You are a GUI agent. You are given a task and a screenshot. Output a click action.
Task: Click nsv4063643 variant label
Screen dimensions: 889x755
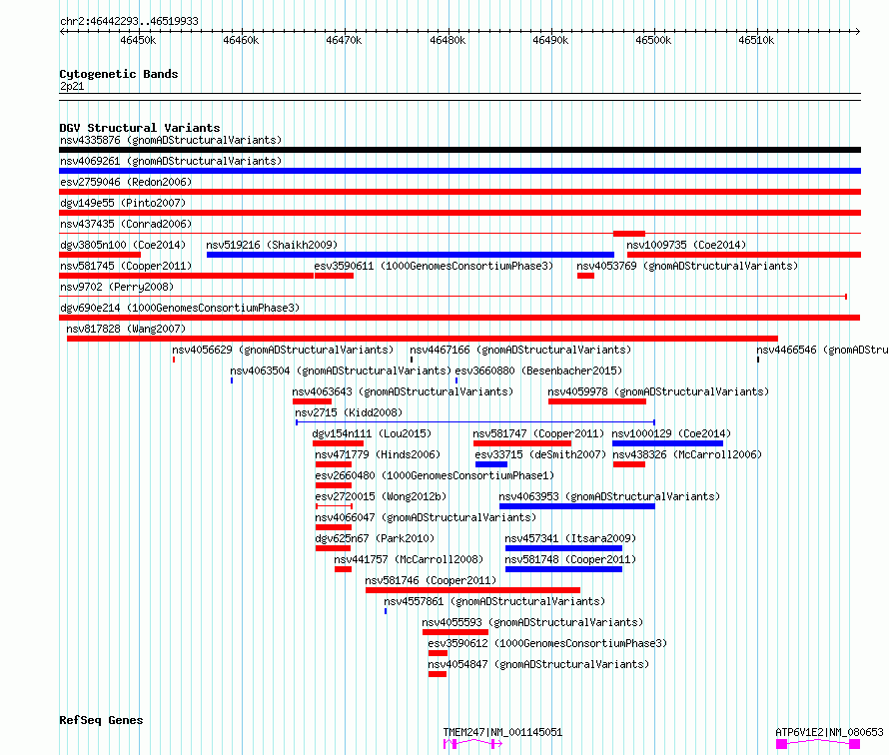pos(403,391)
